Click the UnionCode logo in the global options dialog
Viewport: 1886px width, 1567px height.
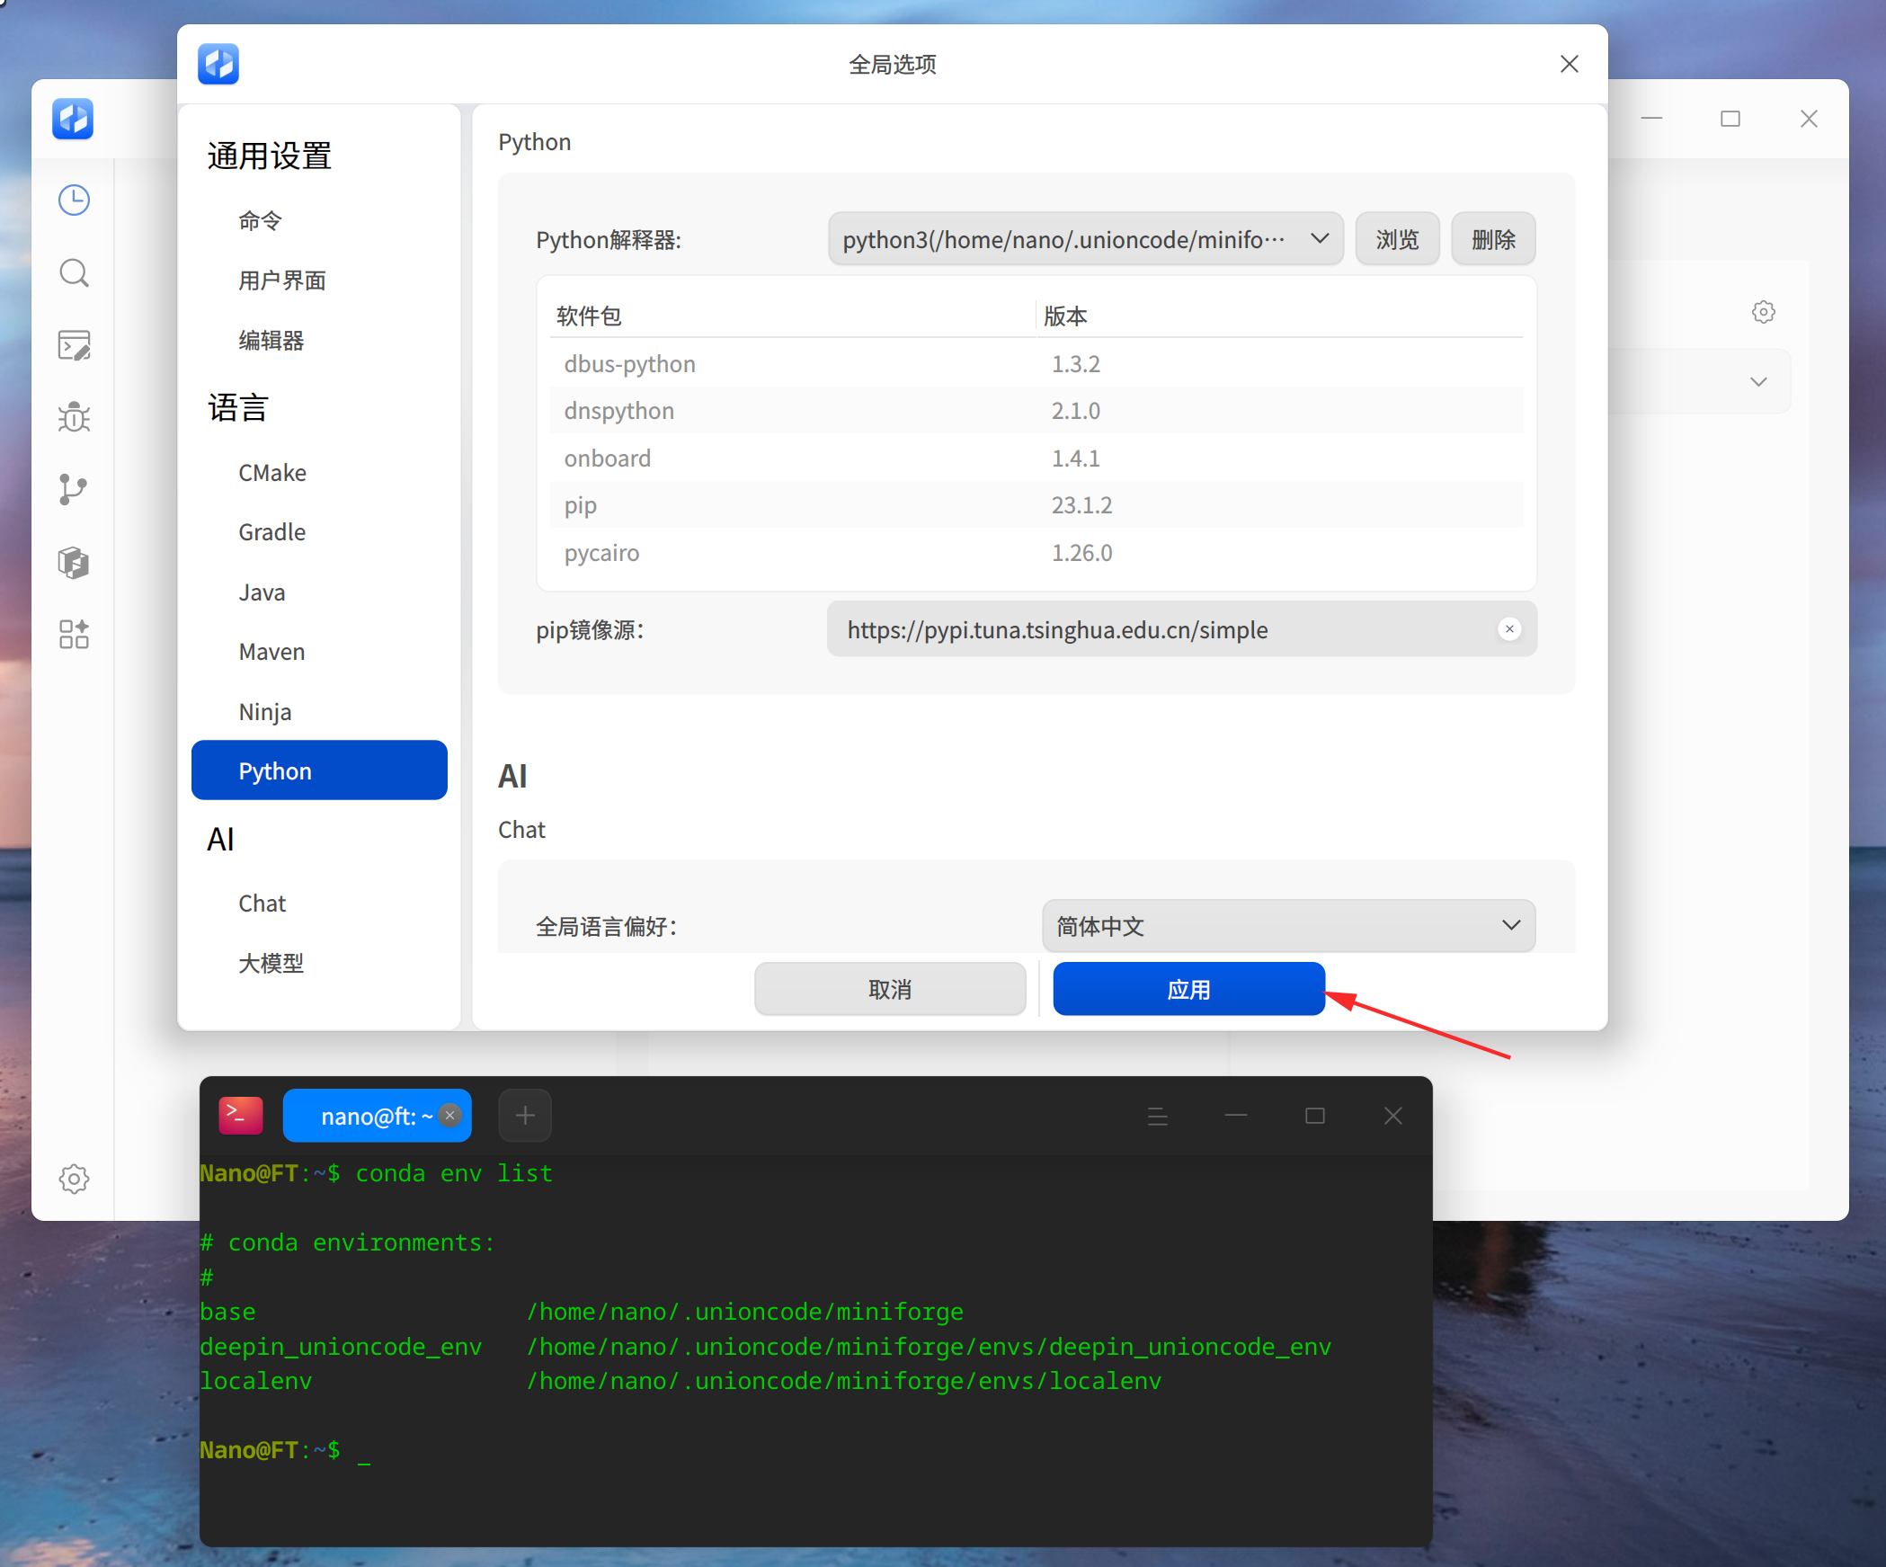coord(218,64)
